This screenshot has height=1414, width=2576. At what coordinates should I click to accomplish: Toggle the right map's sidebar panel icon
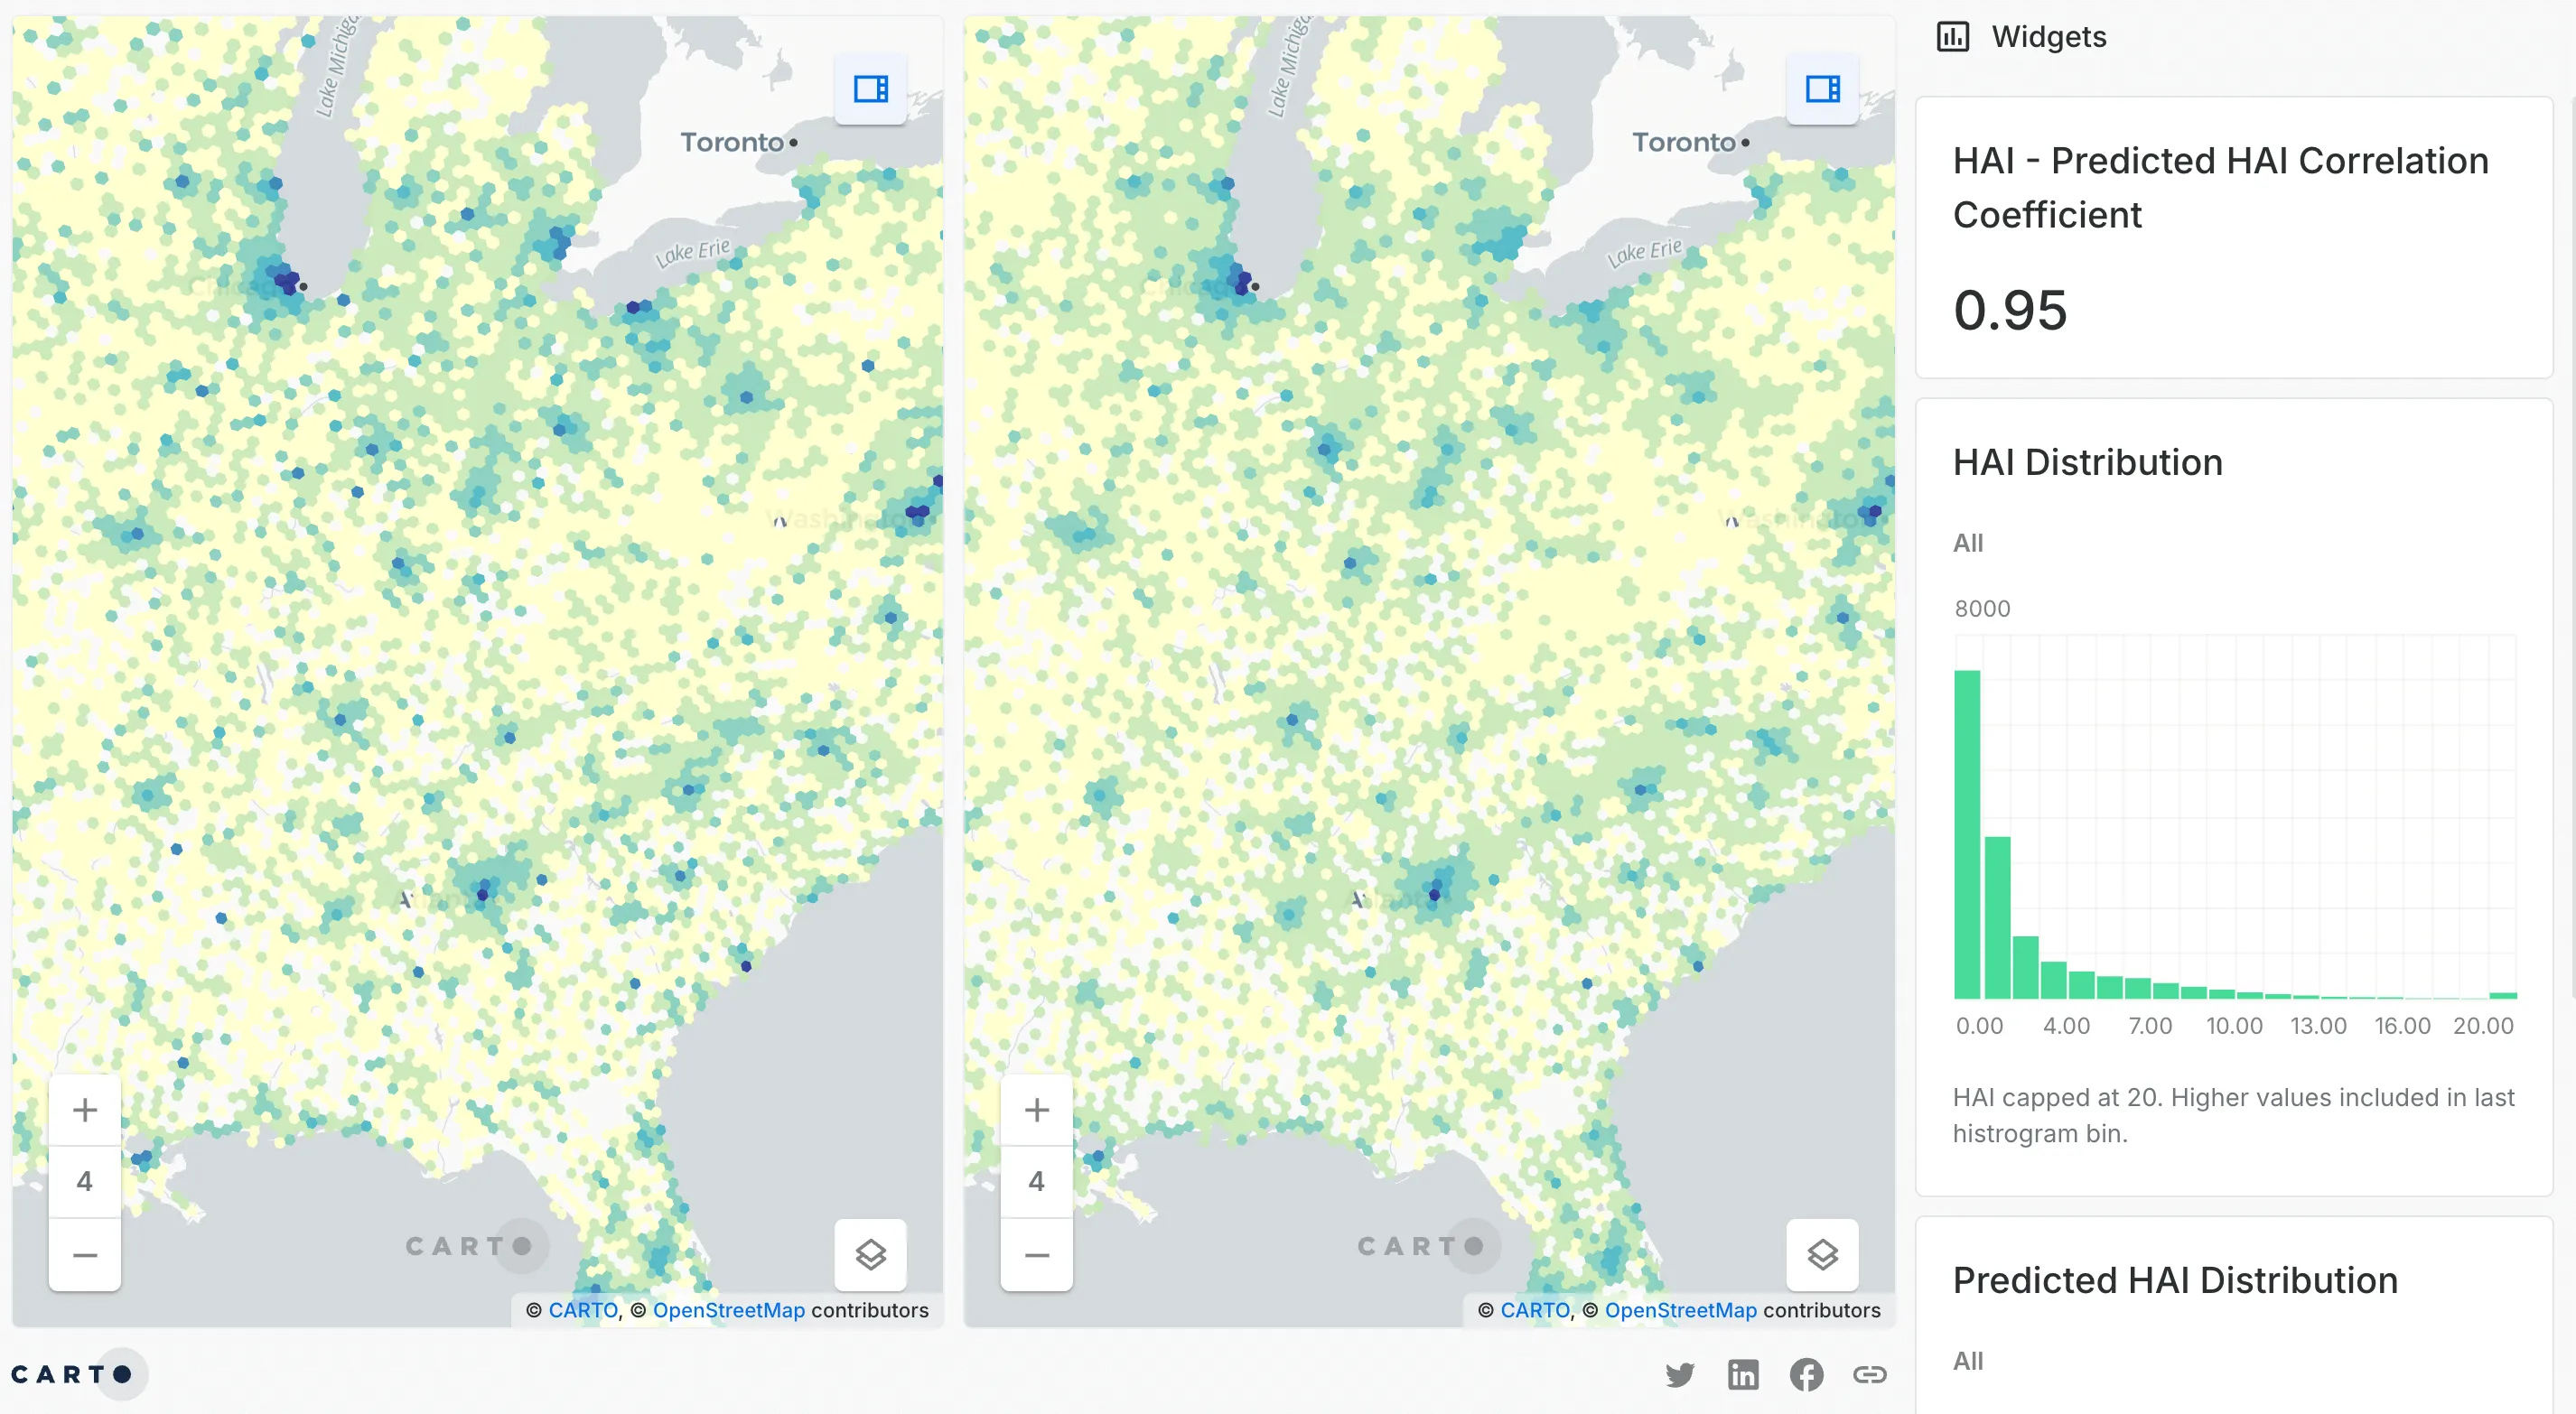point(1822,89)
